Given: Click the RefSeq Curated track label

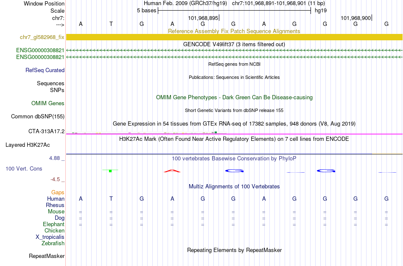Looking at the screenshot, I should (45, 70).
